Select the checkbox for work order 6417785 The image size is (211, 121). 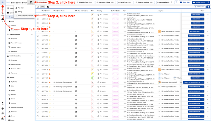pos(38,87)
